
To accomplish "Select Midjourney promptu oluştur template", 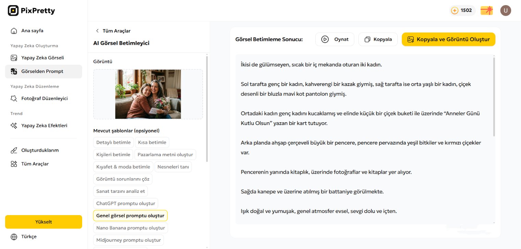I will tap(128, 240).
